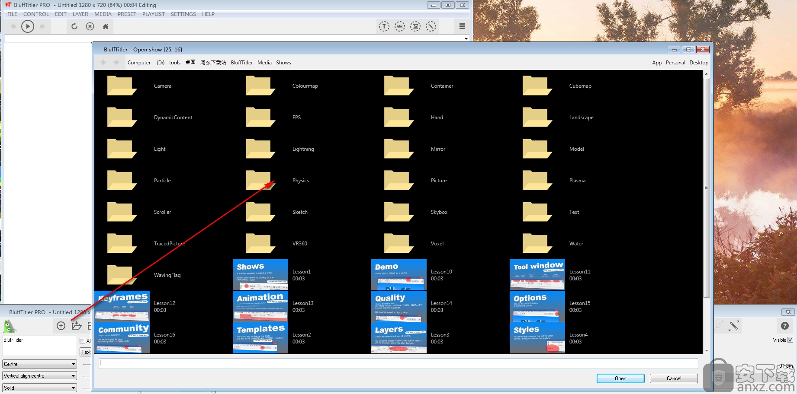Click the circular T text-layer icon
The width and height of the screenshot is (797, 394).
(x=384, y=26)
